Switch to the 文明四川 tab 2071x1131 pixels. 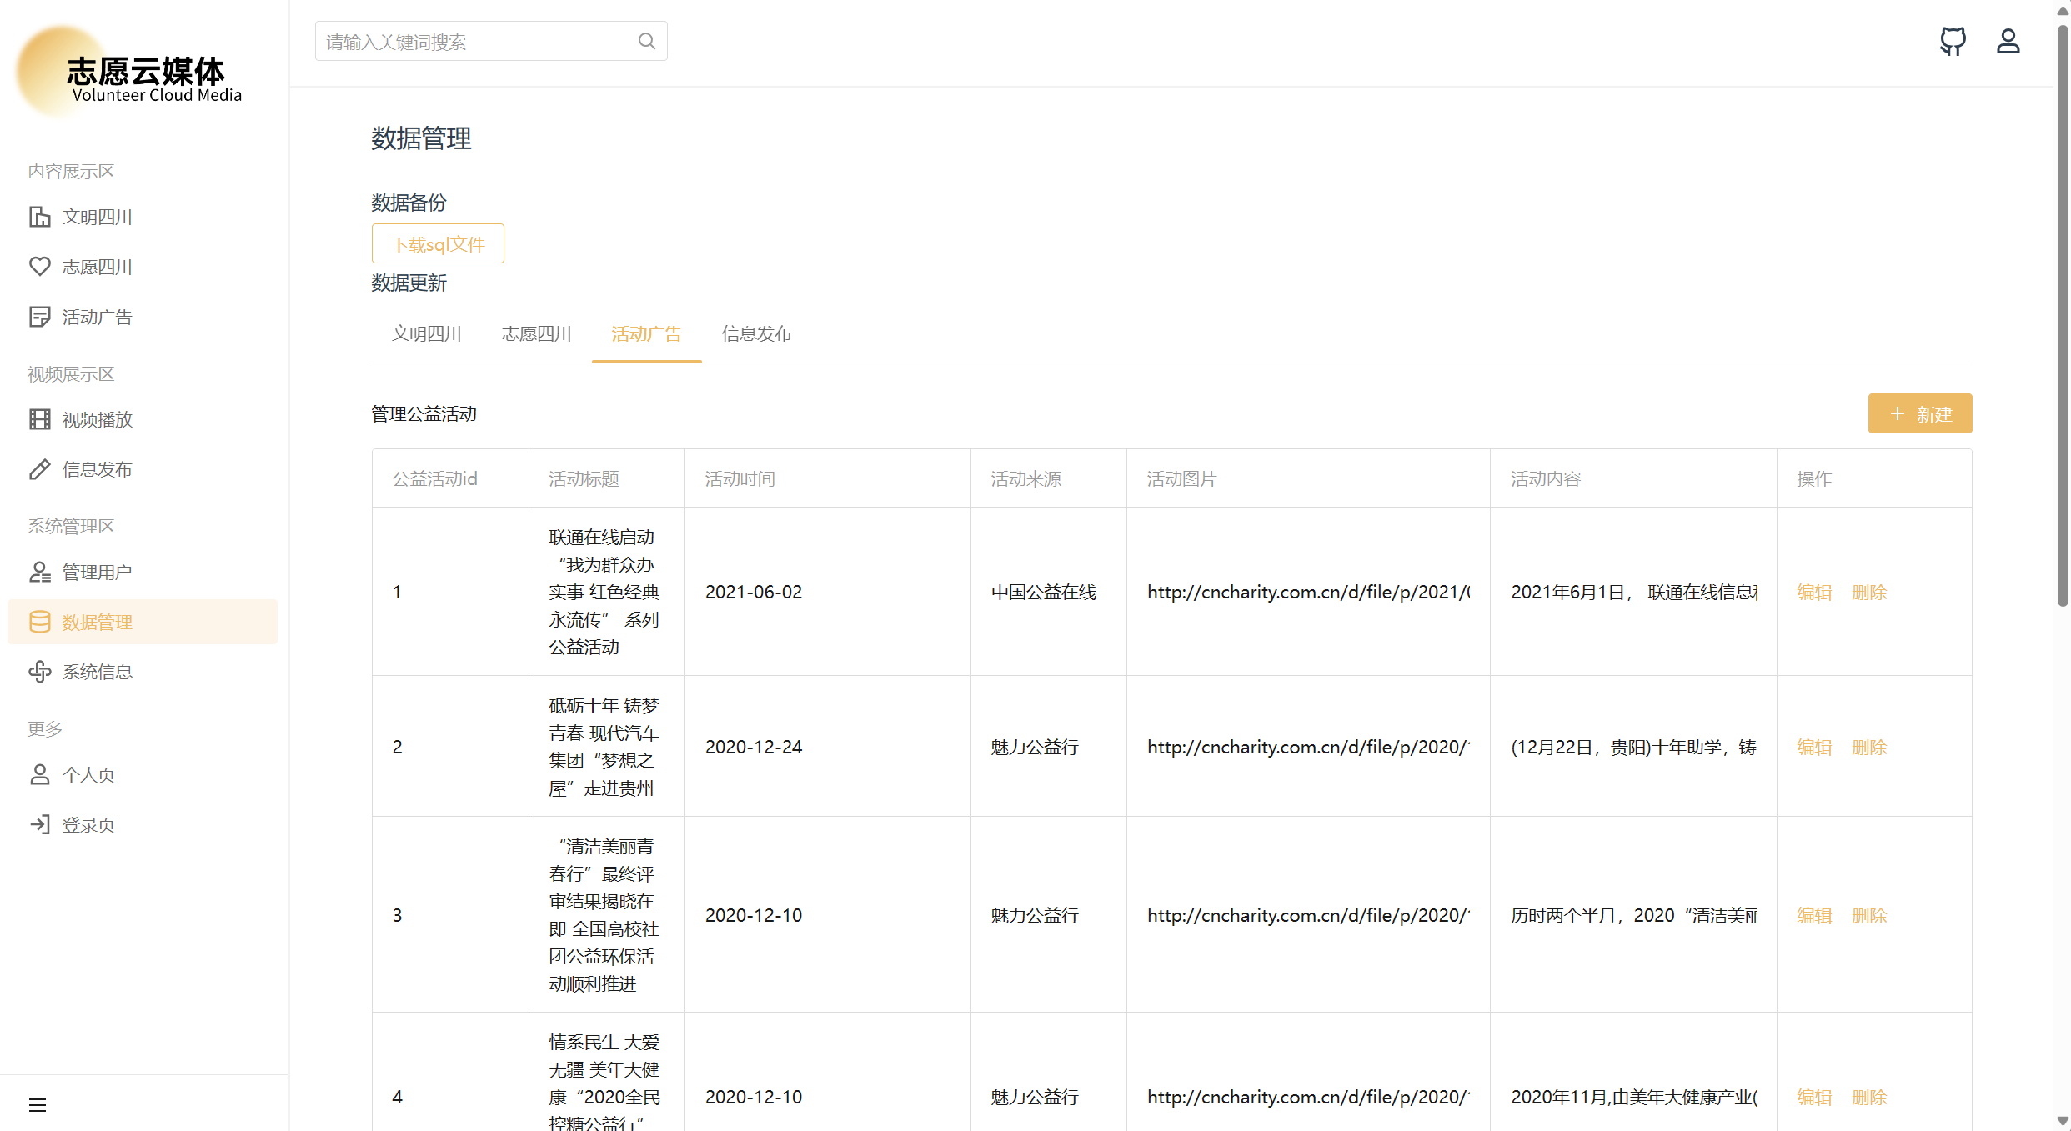pyautogui.click(x=426, y=334)
